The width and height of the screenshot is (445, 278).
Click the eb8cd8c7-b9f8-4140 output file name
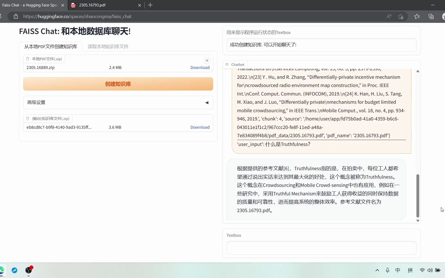click(59, 127)
